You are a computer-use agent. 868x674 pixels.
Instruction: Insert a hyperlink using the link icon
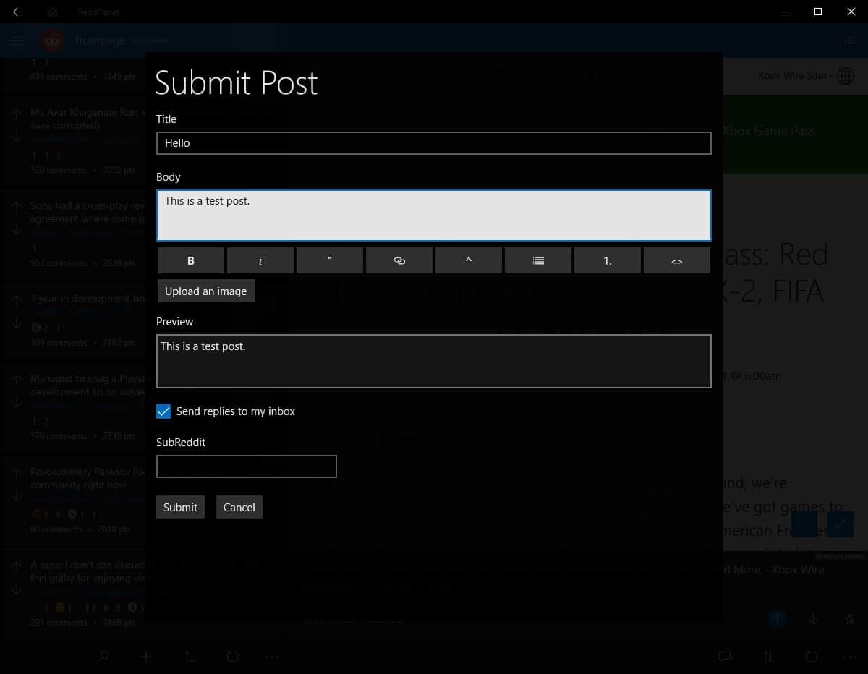(399, 260)
